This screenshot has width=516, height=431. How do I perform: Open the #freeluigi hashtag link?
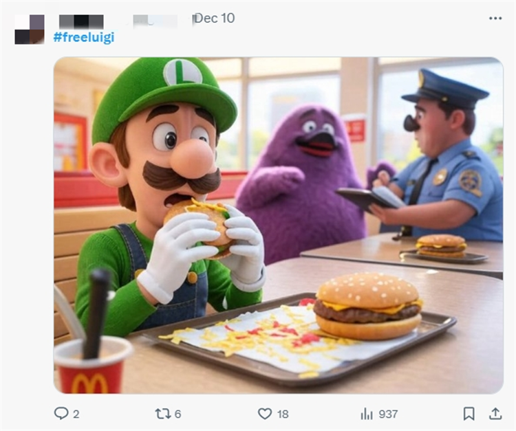coord(83,37)
